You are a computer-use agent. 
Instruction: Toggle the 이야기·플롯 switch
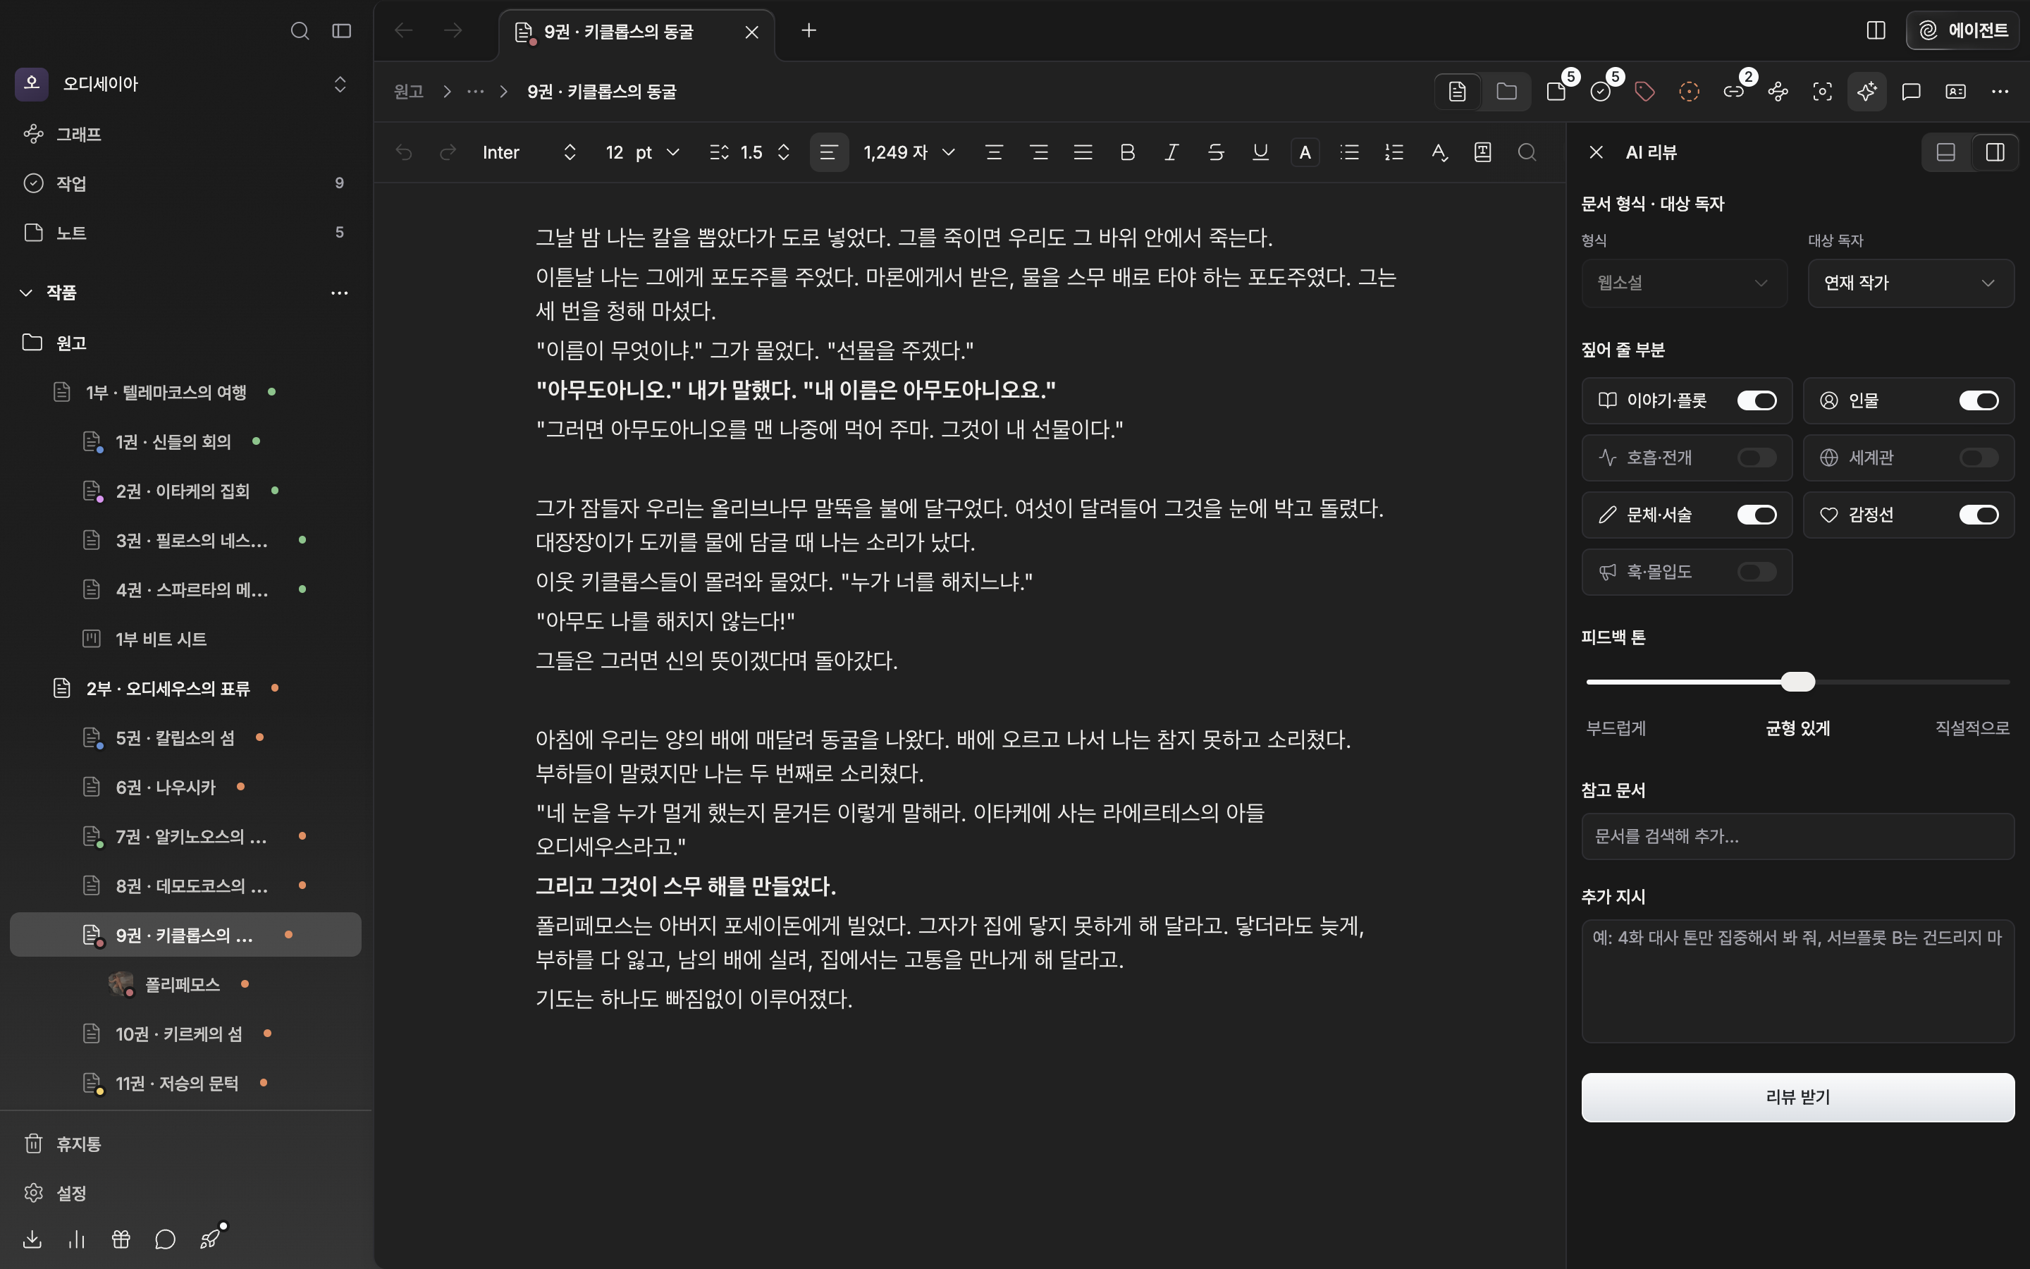coord(1757,400)
